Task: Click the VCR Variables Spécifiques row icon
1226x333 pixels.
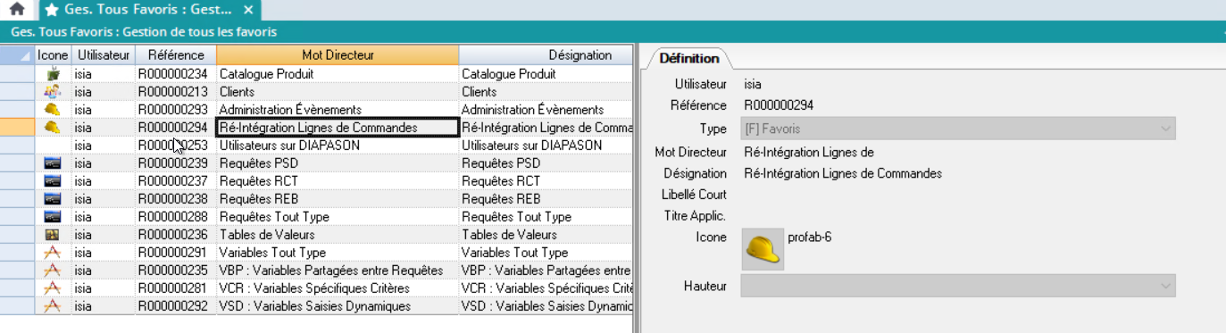Action: click(53, 288)
